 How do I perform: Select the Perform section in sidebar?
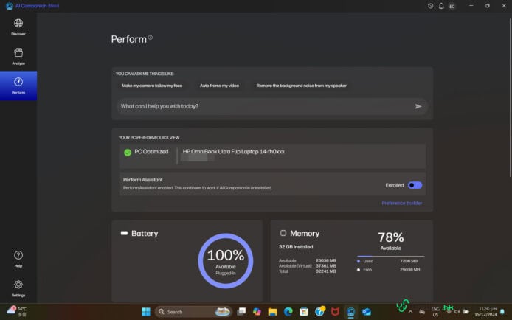(x=18, y=86)
